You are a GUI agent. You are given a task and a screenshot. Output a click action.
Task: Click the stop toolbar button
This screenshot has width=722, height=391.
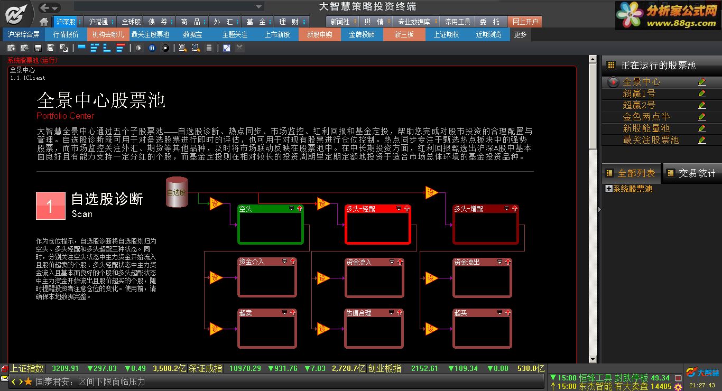click(165, 48)
